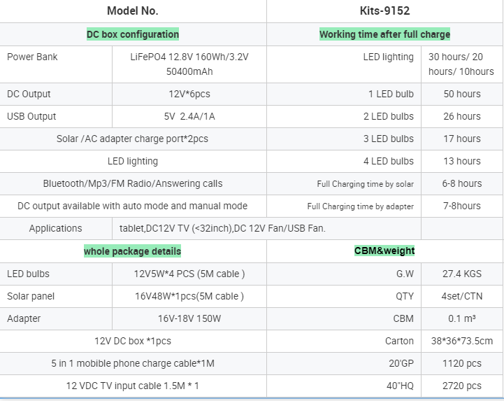
Task: Click the 'Power Bank' row label
Action: tap(32, 57)
